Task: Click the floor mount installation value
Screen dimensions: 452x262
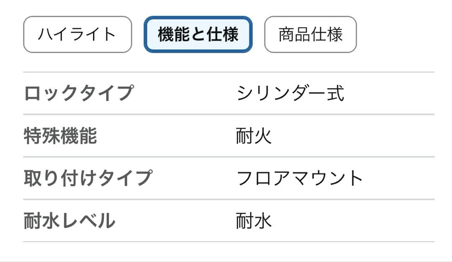Action: pos(300,178)
